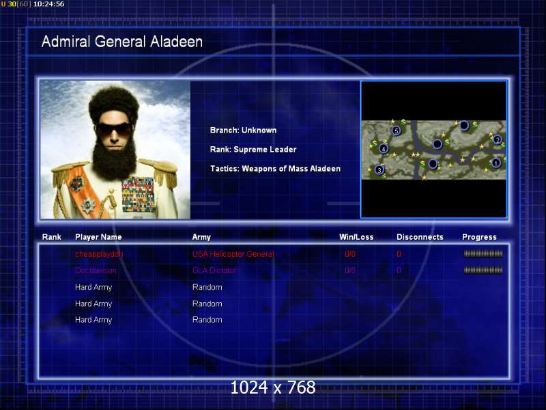
Task: Click the clock readout "10:24:56"
Action: tap(48, 4)
